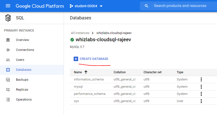Click the Operations list icon
The height and width of the screenshot is (114, 217).
8,100
